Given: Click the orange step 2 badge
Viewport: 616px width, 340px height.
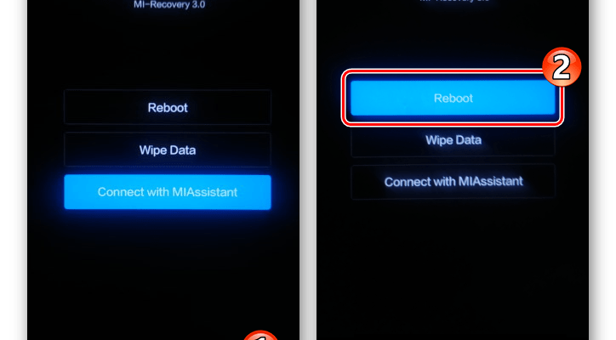Looking at the screenshot, I should pos(562,67).
